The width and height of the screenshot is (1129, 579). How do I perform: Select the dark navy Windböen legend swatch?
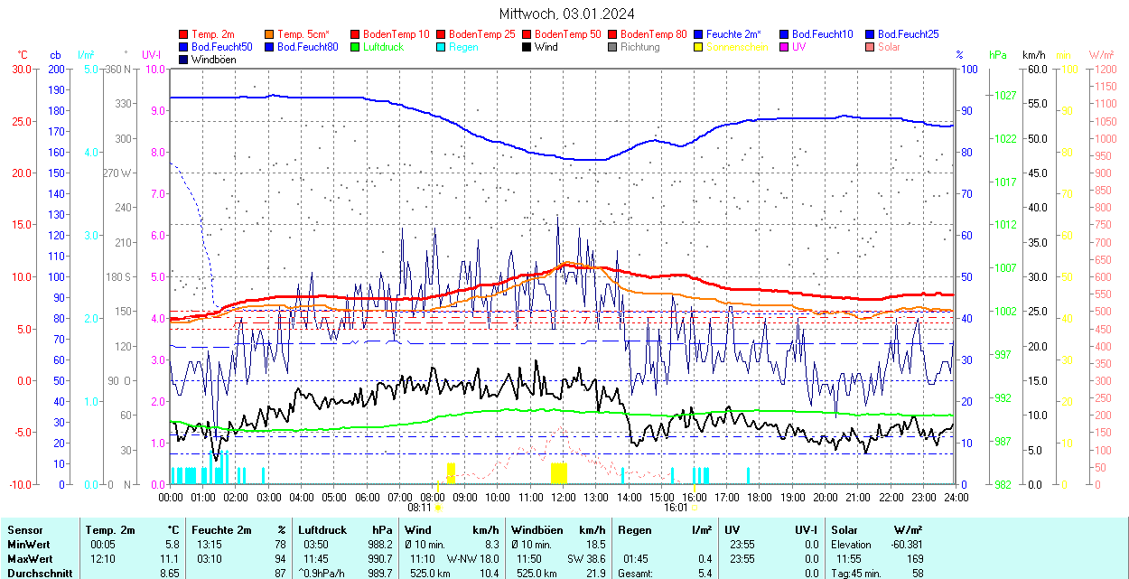tap(184, 60)
